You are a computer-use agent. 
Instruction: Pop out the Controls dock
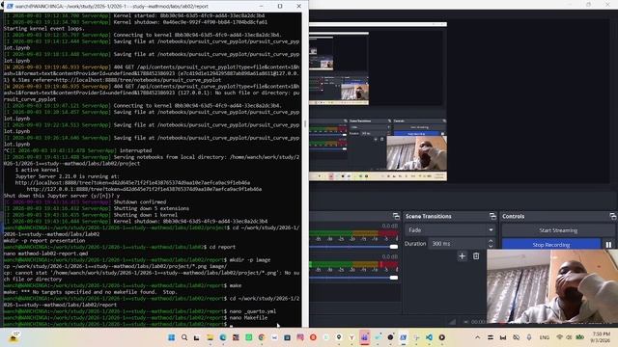point(612,216)
